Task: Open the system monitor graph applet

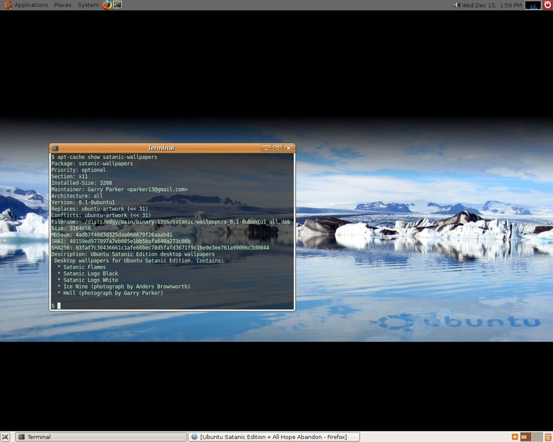Action: (533, 5)
